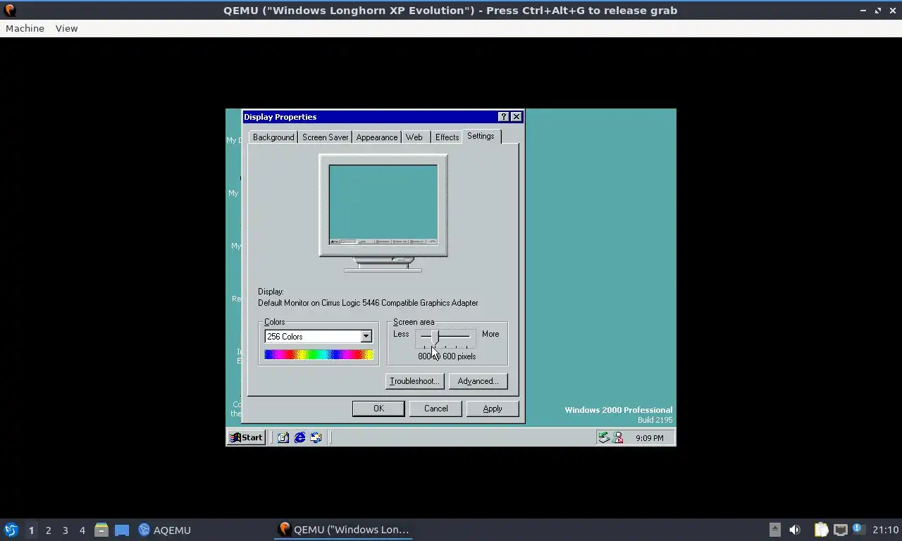Click the blue desktop panel icon
This screenshot has width=902, height=541.
(122, 530)
